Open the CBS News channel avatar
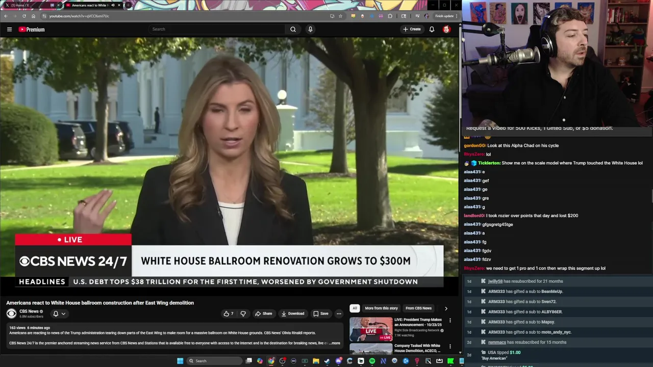Viewport: 653px width, 367px height. tap(11, 313)
